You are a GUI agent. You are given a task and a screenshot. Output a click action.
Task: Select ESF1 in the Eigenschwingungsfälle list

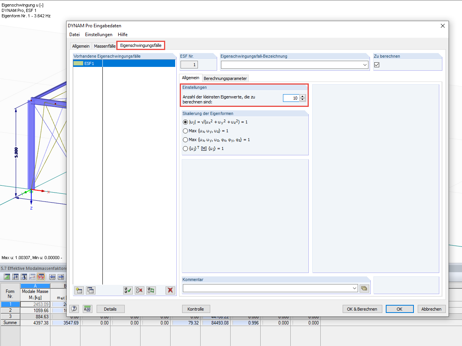(124, 63)
